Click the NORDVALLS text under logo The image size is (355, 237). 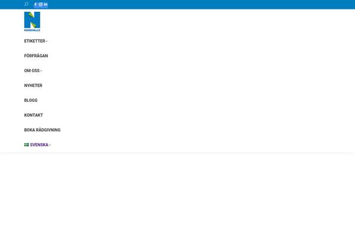click(x=32, y=30)
